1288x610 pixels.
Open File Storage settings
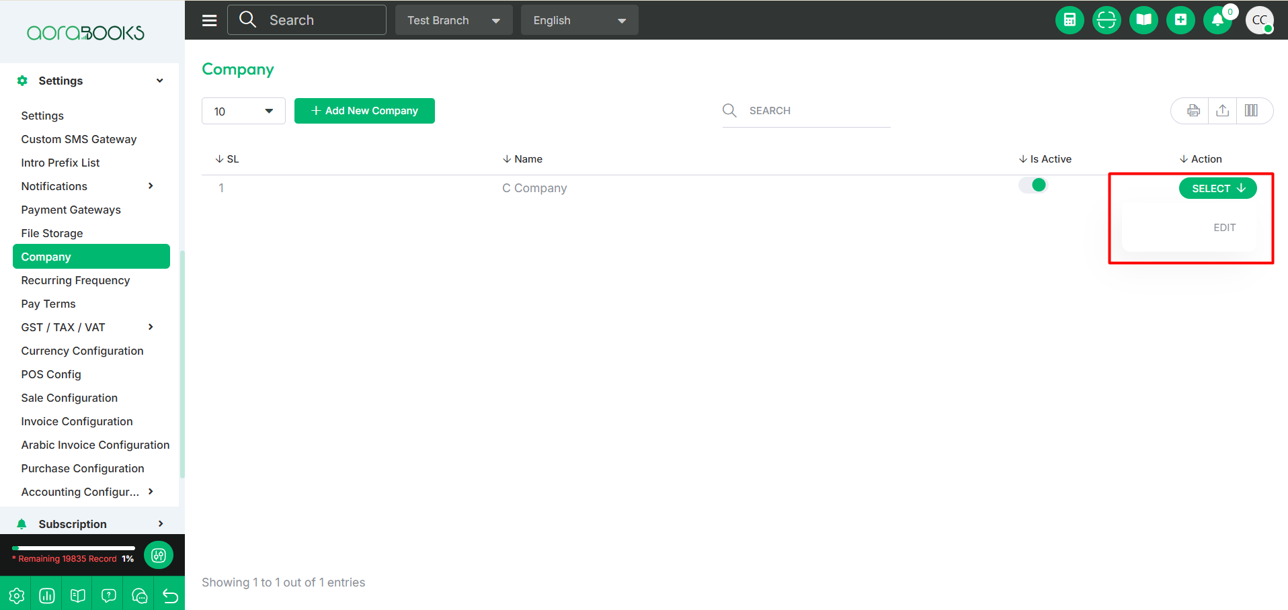pos(52,233)
